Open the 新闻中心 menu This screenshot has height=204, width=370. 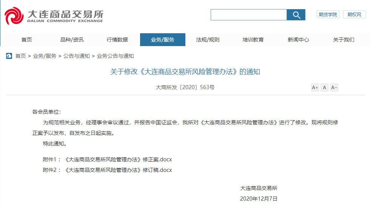click(x=298, y=40)
